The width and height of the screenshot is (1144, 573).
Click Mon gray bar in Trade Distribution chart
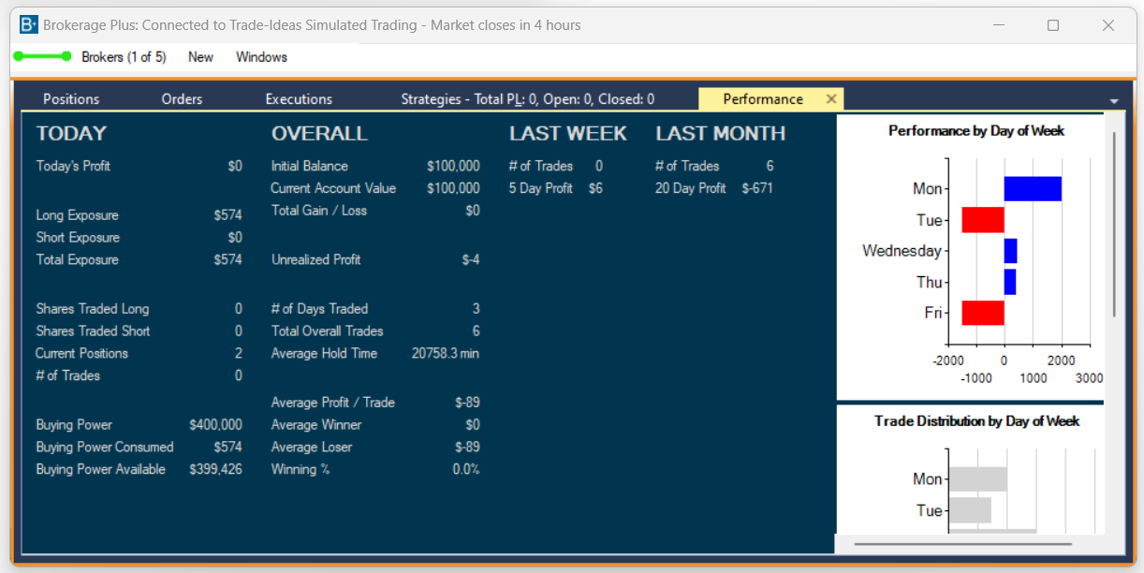pyautogui.click(x=977, y=479)
